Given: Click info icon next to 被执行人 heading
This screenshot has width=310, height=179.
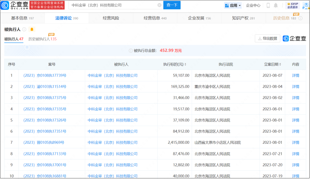Looking at the screenshot, I should tap(24, 29).
